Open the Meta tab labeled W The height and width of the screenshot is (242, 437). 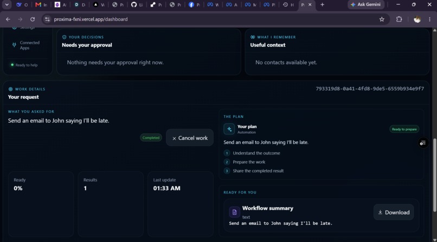[x=213, y=5]
